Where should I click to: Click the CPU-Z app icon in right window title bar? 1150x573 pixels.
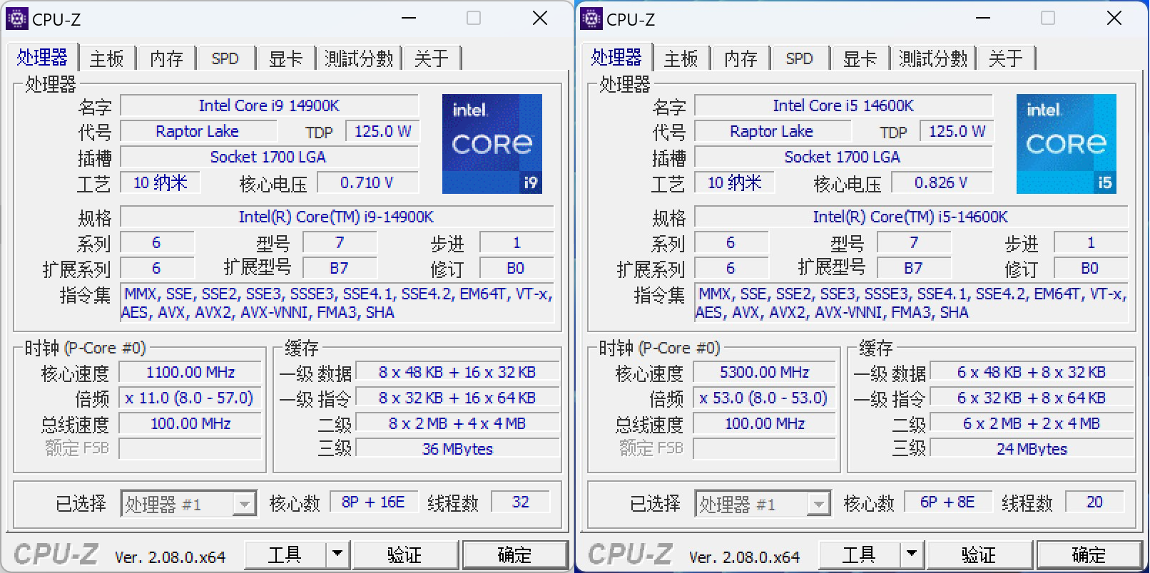tap(591, 19)
